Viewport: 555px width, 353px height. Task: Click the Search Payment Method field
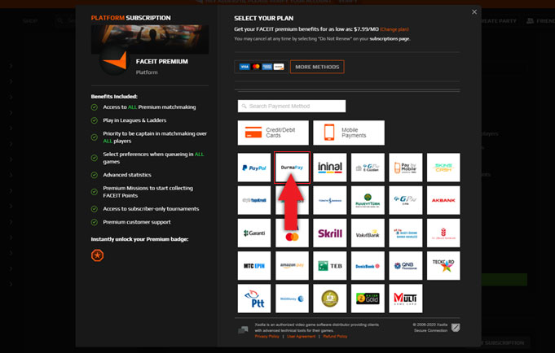coord(292,107)
